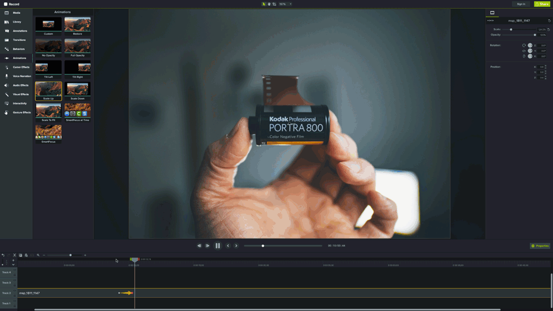553x311 pixels.
Task: Jump to previous marker
Action: tap(228, 246)
